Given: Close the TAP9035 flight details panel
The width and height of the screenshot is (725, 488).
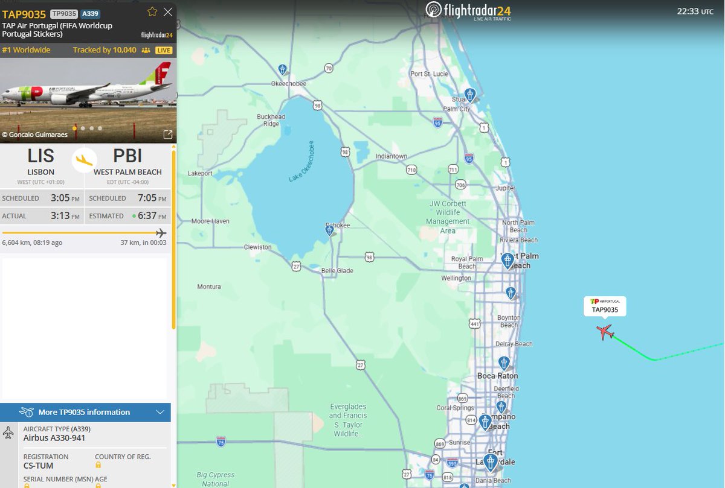Looking at the screenshot, I should point(168,11).
